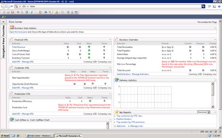The image size is (222, 138).
Task: Click the Copy toolbar icon
Action: 36,13
